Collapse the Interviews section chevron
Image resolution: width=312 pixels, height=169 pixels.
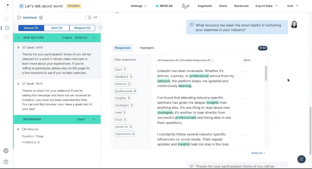pyautogui.click(x=94, y=119)
